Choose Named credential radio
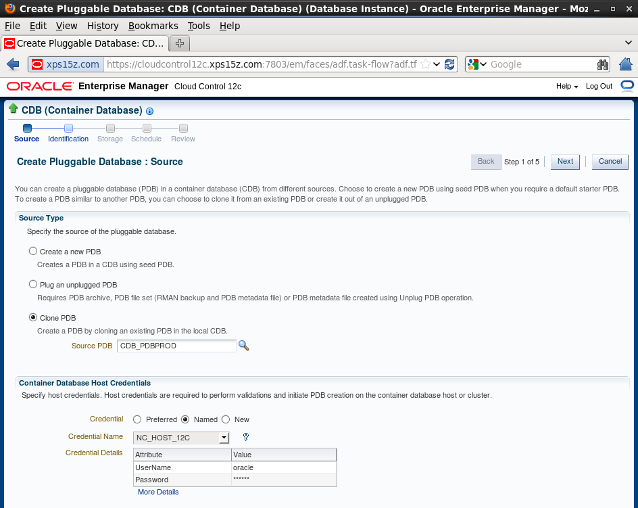Viewport: 638px width, 508px height. (185, 419)
